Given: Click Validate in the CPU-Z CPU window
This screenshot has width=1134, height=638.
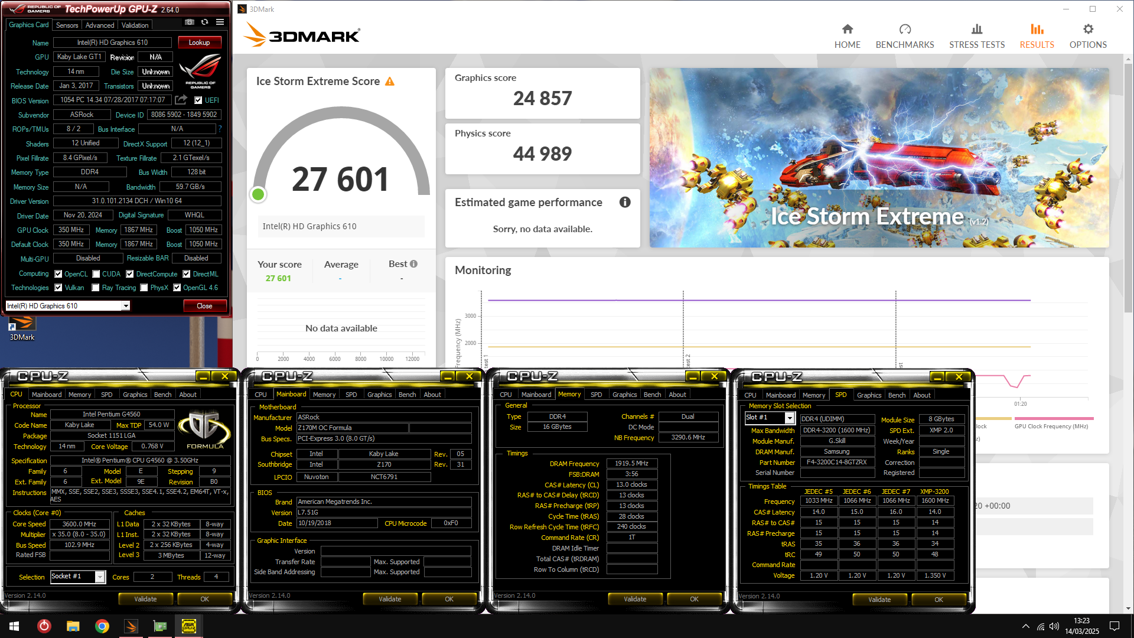Looking at the screenshot, I should 145,599.
